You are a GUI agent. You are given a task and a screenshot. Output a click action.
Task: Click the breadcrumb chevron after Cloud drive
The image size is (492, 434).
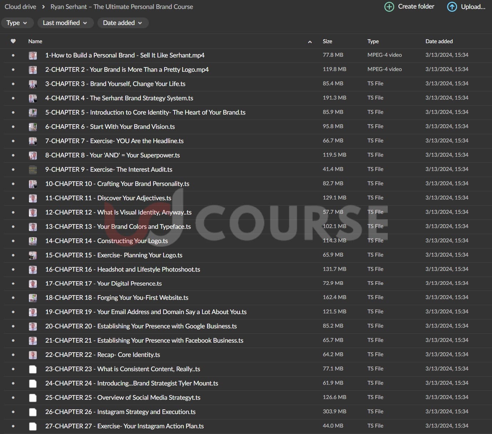coord(44,7)
